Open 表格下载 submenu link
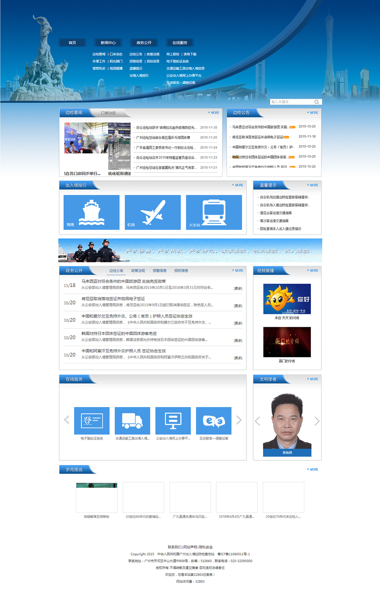Viewport: 380px width, 595px height. [x=190, y=54]
